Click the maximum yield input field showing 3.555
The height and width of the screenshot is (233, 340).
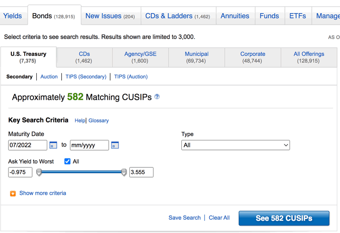(x=141, y=172)
